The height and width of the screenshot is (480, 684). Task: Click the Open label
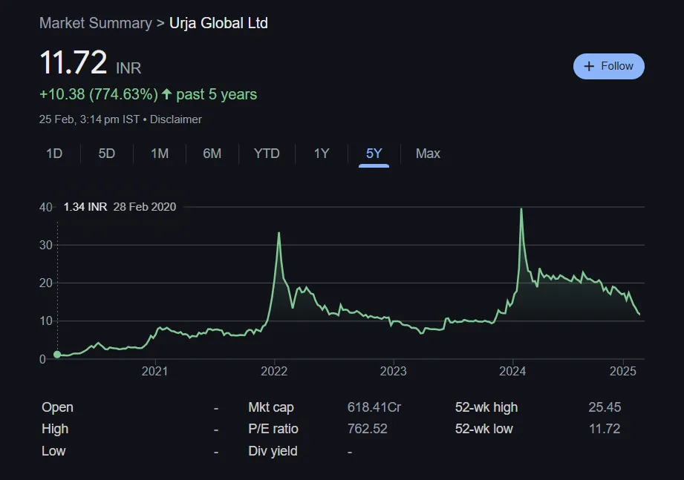pos(58,407)
